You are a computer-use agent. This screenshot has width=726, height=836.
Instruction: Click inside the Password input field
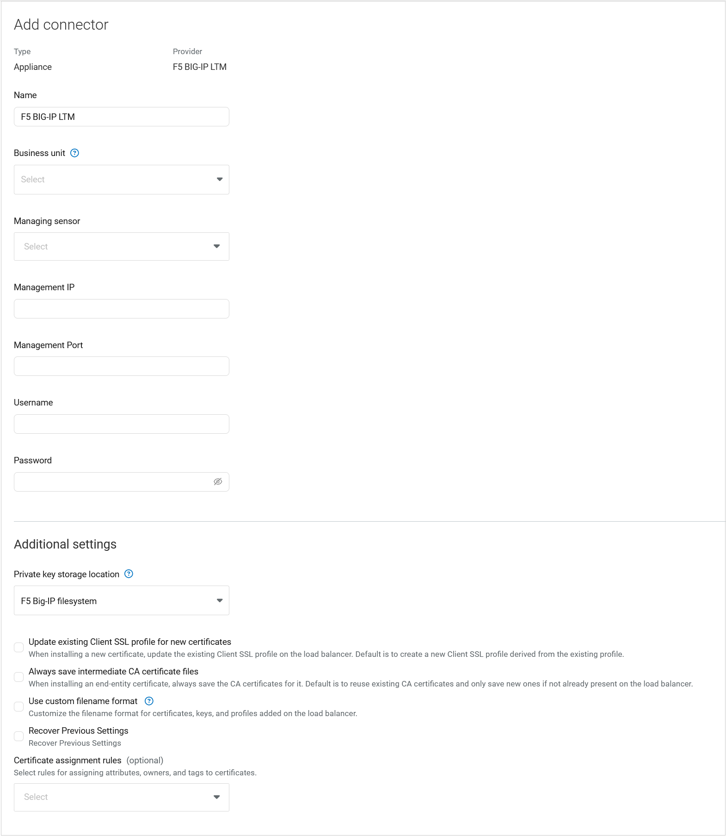pyautogui.click(x=111, y=481)
